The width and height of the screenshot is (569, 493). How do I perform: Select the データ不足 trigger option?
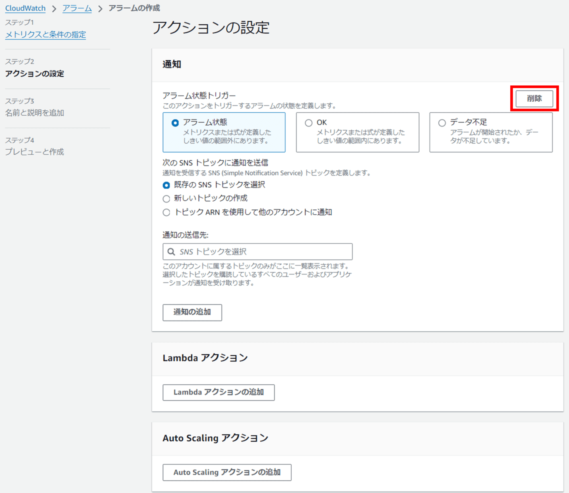point(491,132)
